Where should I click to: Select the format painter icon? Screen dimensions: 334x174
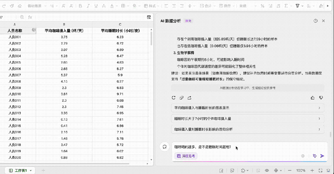(12, 6)
